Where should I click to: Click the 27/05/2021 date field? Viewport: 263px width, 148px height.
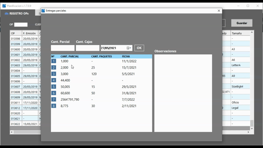coord(116,48)
